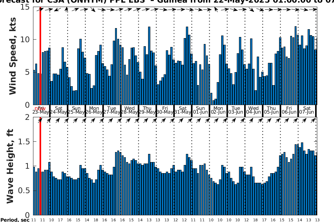Click the 'Sat 31-May' date label
This screenshot has height=222, width=334.
pyautogui.click(x=183, y=110)
